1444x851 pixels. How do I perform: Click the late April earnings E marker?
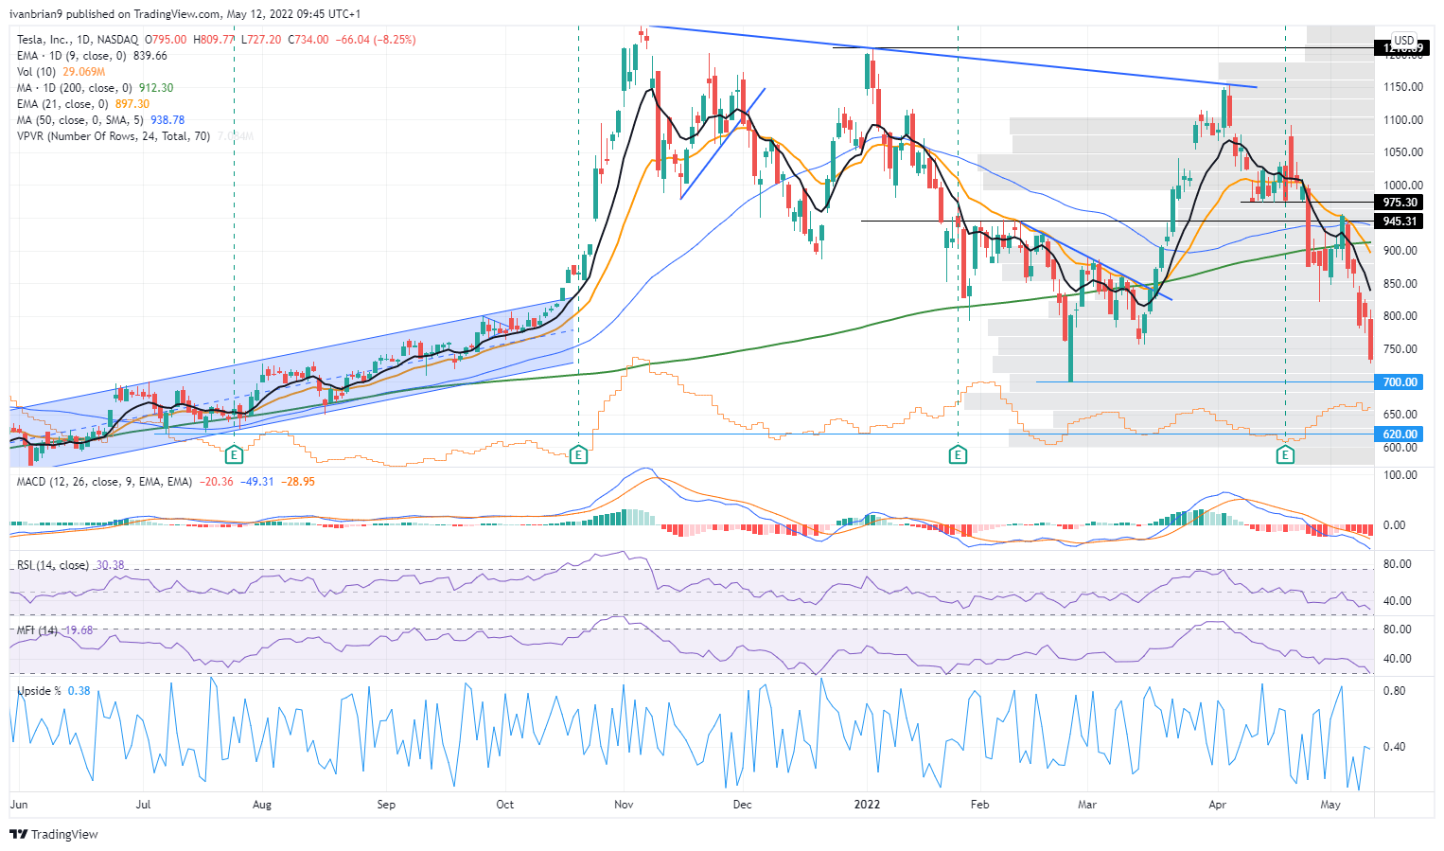pyautogui.click(x=1285, y=455)
